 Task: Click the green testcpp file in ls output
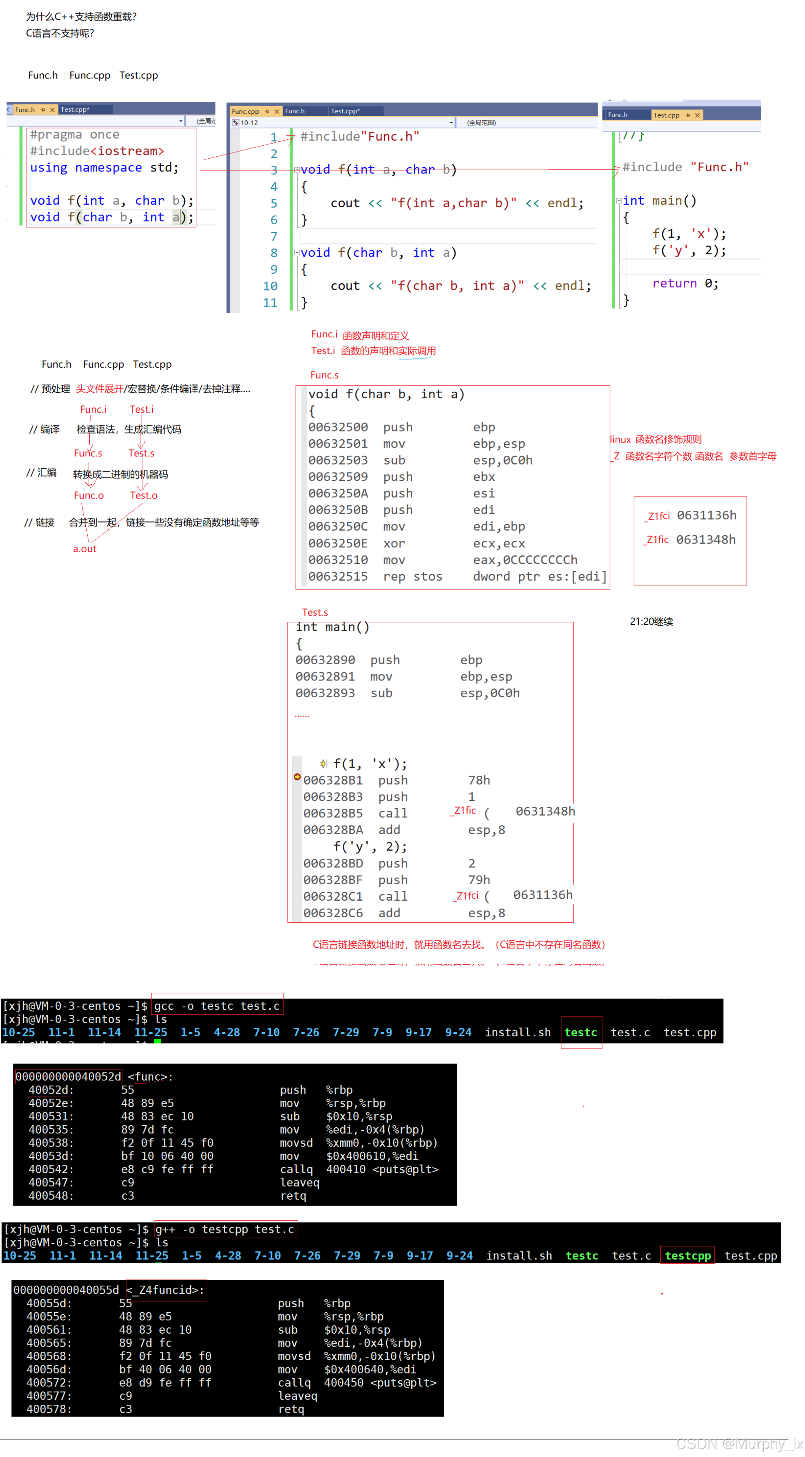688,1256
